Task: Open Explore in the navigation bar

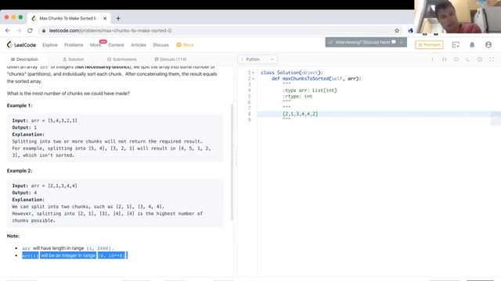Action: (x=50, y=45)
